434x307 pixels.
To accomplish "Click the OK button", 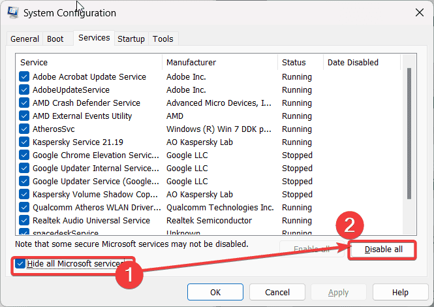I will [215, 292].
